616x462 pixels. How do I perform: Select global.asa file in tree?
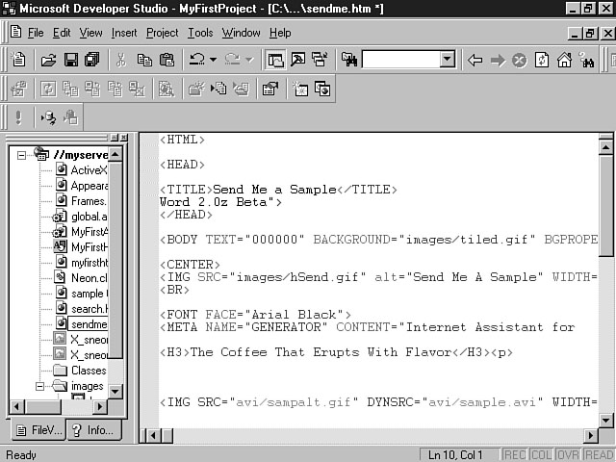click(89, 217)
